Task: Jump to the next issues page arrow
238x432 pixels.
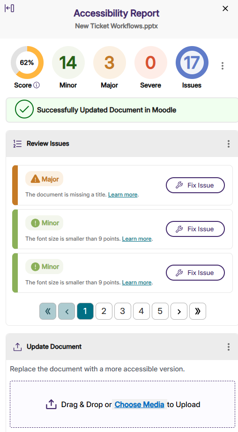Action: 179,311
